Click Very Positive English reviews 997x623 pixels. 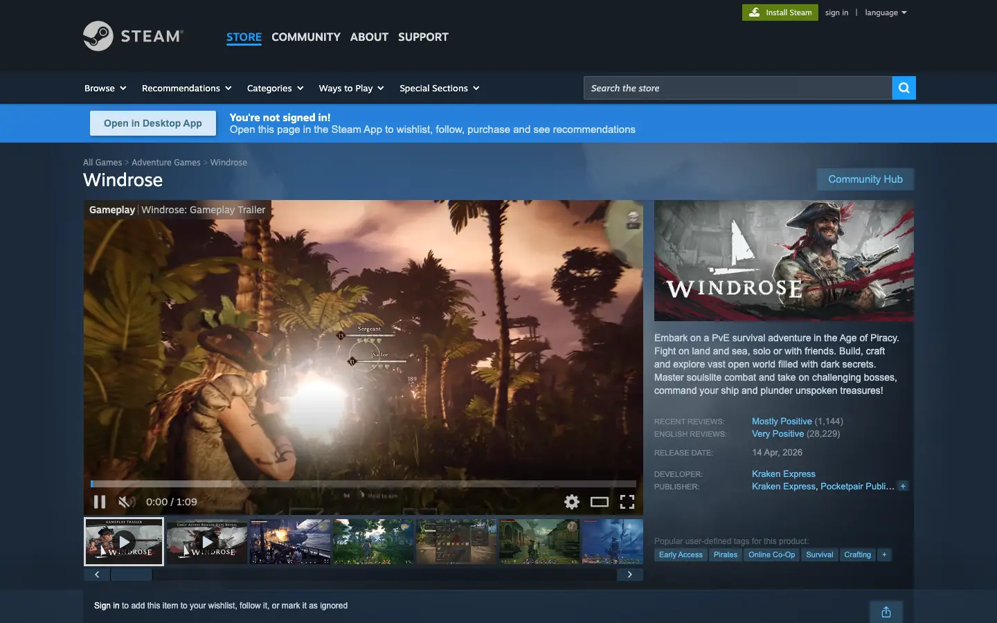(778, 433)
